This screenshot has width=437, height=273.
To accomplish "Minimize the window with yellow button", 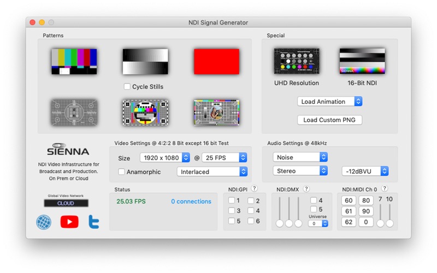I will click(x=42, y=22).
